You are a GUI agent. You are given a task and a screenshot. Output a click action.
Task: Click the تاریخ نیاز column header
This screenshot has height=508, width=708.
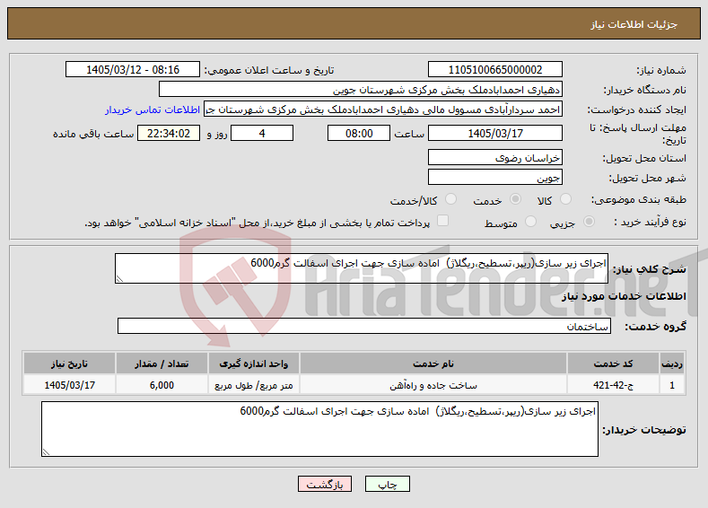[69, 363]
